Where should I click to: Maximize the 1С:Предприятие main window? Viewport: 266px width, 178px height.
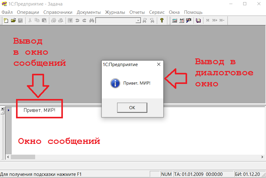(x=245, y=4)
